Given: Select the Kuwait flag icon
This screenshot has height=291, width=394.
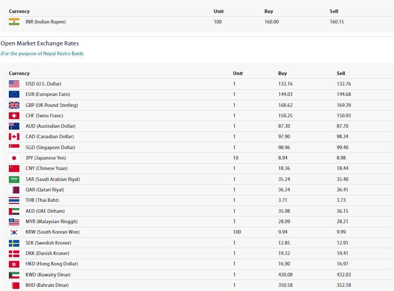Looking at the screenshot, I should point(14,275).
